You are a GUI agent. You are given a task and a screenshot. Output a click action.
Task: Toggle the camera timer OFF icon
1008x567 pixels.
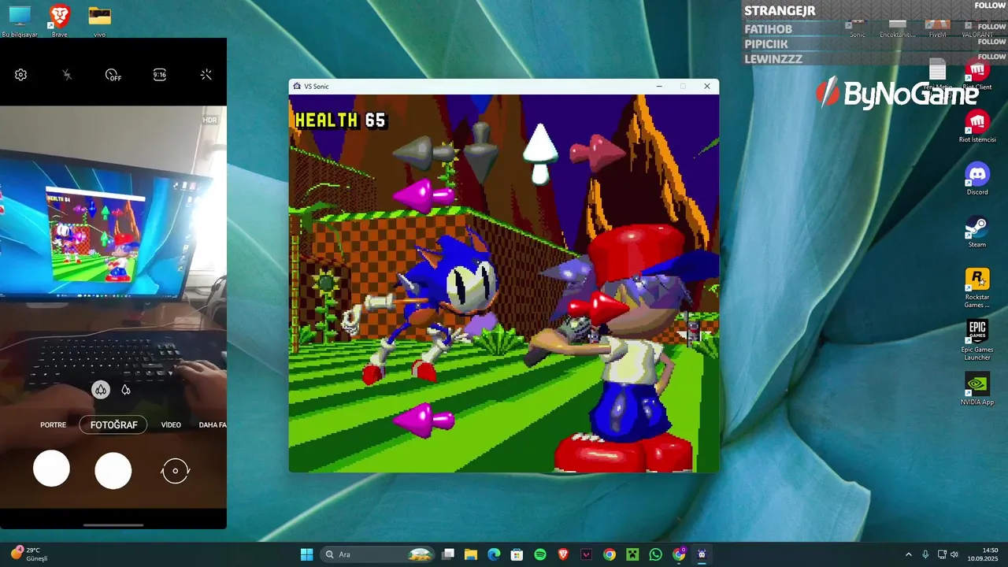click(113, 75)
